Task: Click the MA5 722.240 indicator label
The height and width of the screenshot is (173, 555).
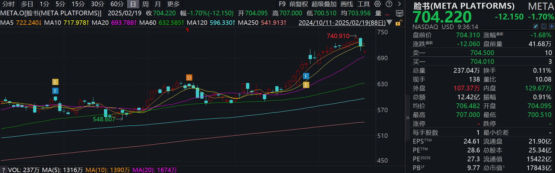Action: coord(21,23)
